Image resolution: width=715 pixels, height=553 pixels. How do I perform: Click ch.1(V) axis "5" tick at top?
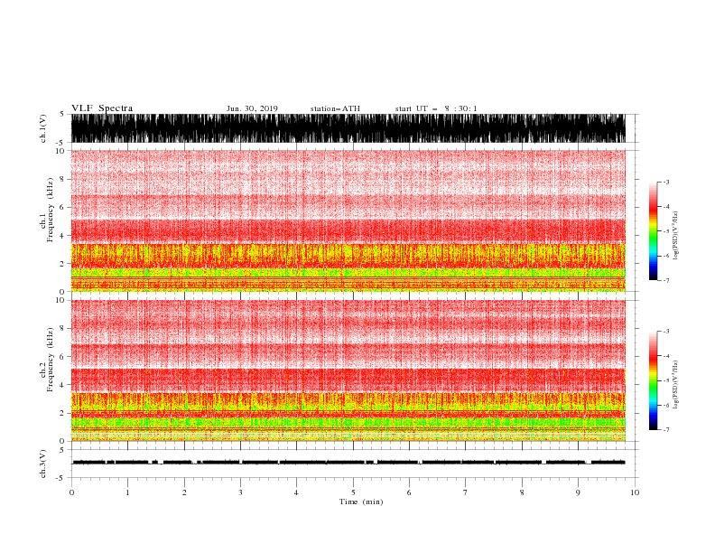63,115
